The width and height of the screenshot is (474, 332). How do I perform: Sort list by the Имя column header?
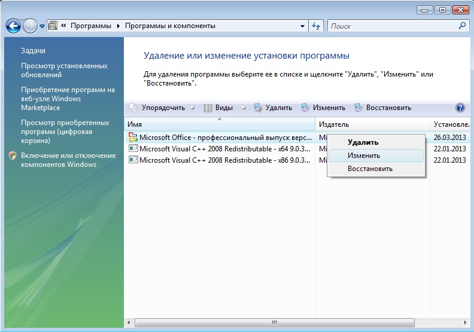(219, 124)
